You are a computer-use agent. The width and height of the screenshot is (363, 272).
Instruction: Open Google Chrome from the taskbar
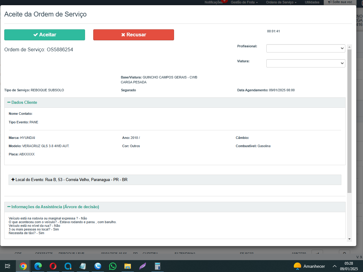23,266
